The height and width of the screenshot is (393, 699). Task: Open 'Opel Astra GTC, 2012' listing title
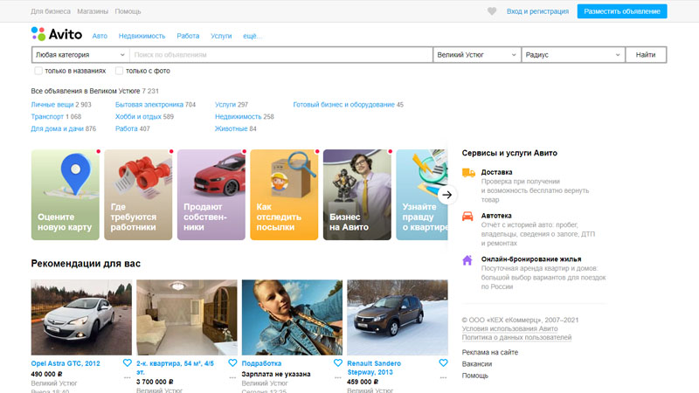[x=66, y=363]
